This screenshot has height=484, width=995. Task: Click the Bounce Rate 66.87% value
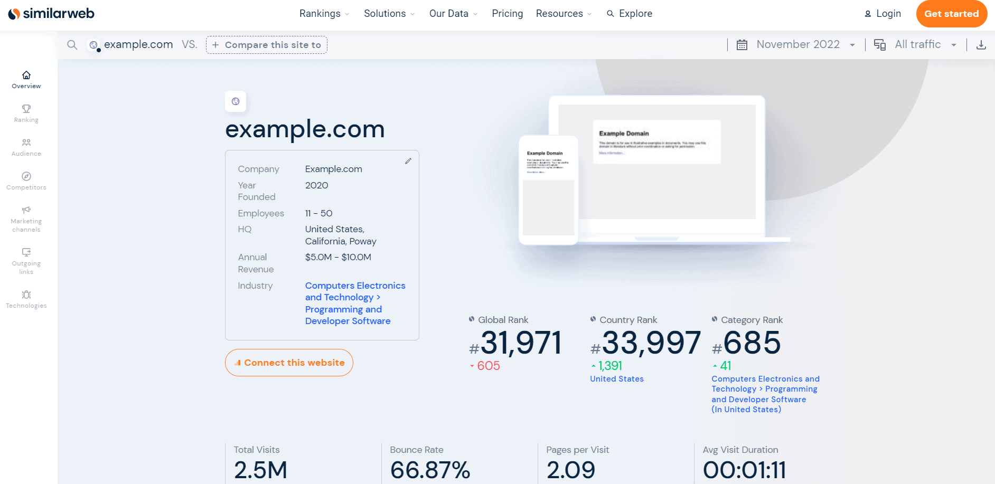(430, 470)
